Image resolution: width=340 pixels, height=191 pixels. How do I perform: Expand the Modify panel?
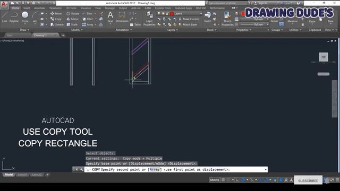[76, 30]
